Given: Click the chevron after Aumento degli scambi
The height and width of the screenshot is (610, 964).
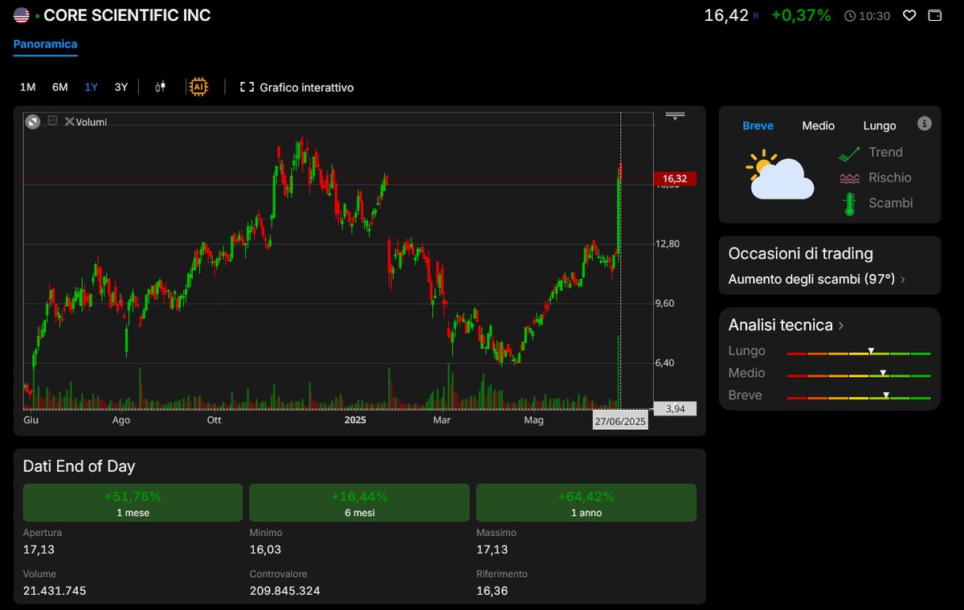Looking at the screenshot, I should [903, 280].
